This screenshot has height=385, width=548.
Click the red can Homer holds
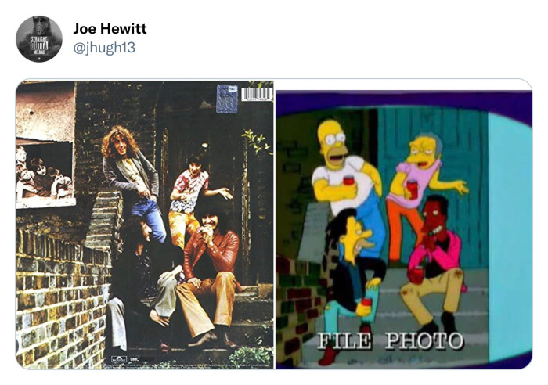(x=348, y=181)
